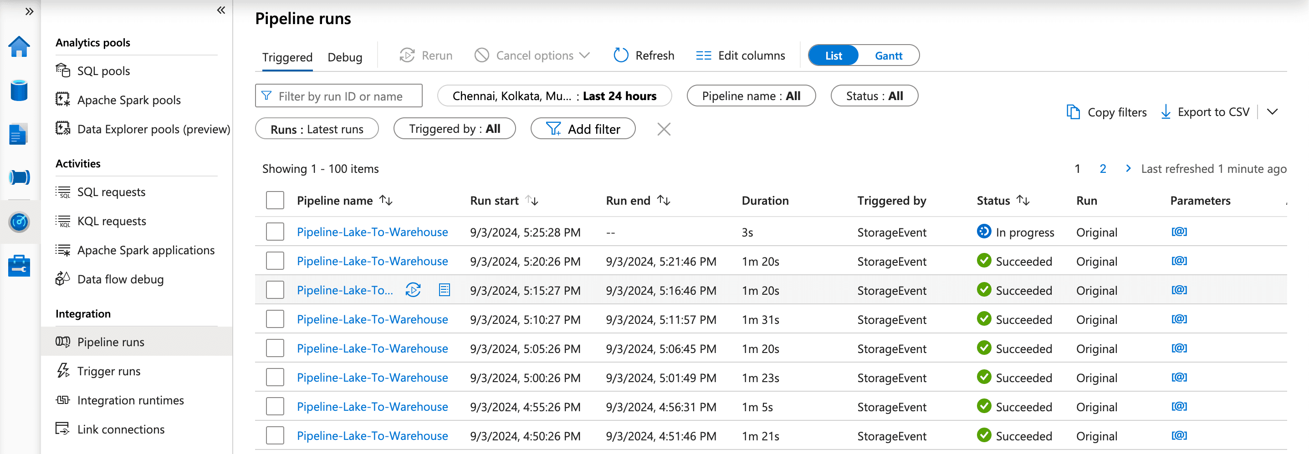Open the Pipeline name : All filter
1309x454 pixels.
751,96
